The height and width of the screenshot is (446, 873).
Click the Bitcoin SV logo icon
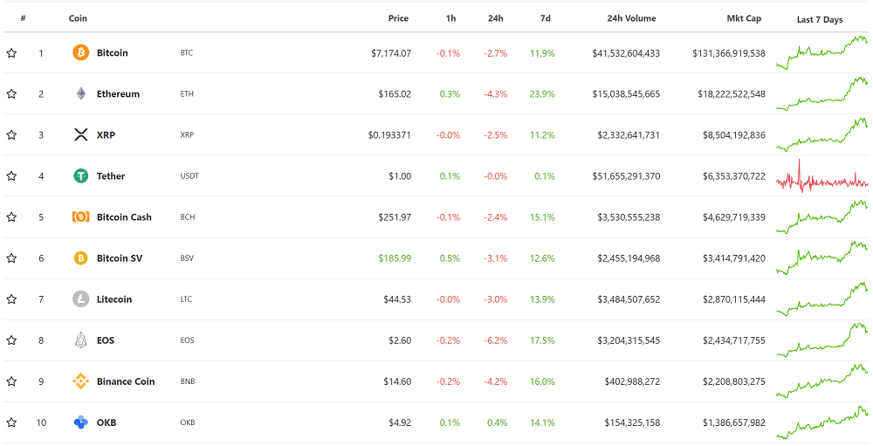pos(80,258)
